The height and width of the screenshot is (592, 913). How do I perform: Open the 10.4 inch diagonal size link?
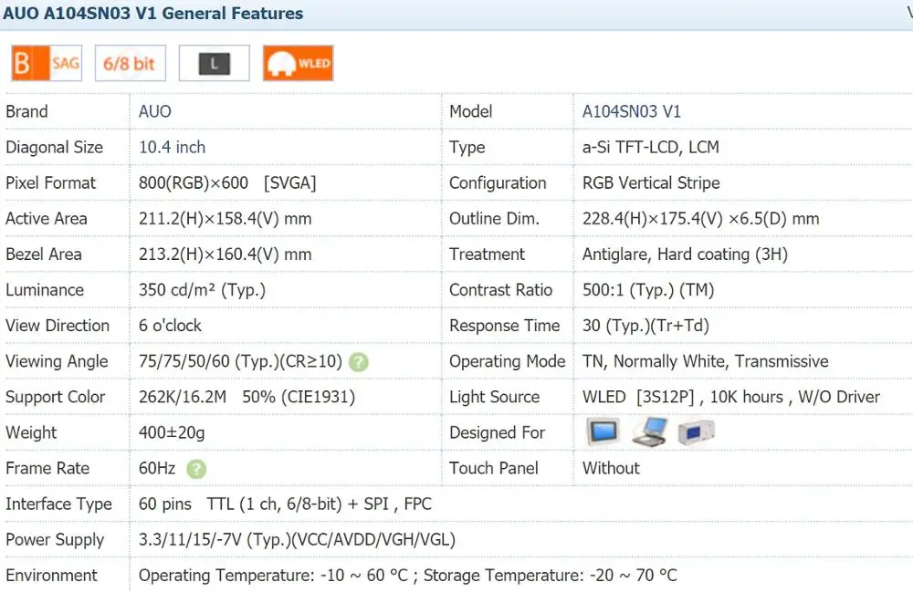[x=172, y=147]
